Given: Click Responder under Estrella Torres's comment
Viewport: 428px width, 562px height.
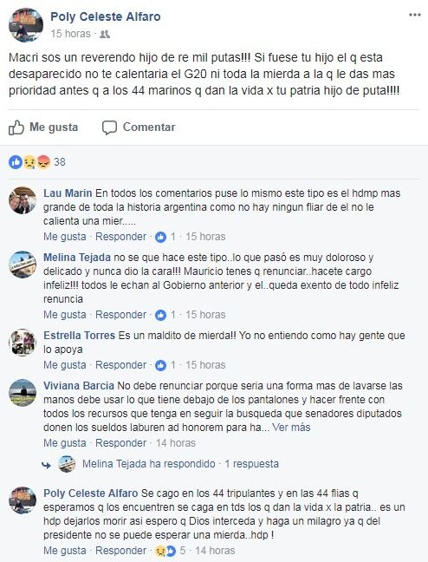Looking at the screenshot, I should pyautogui.click(x=120, y=365).
